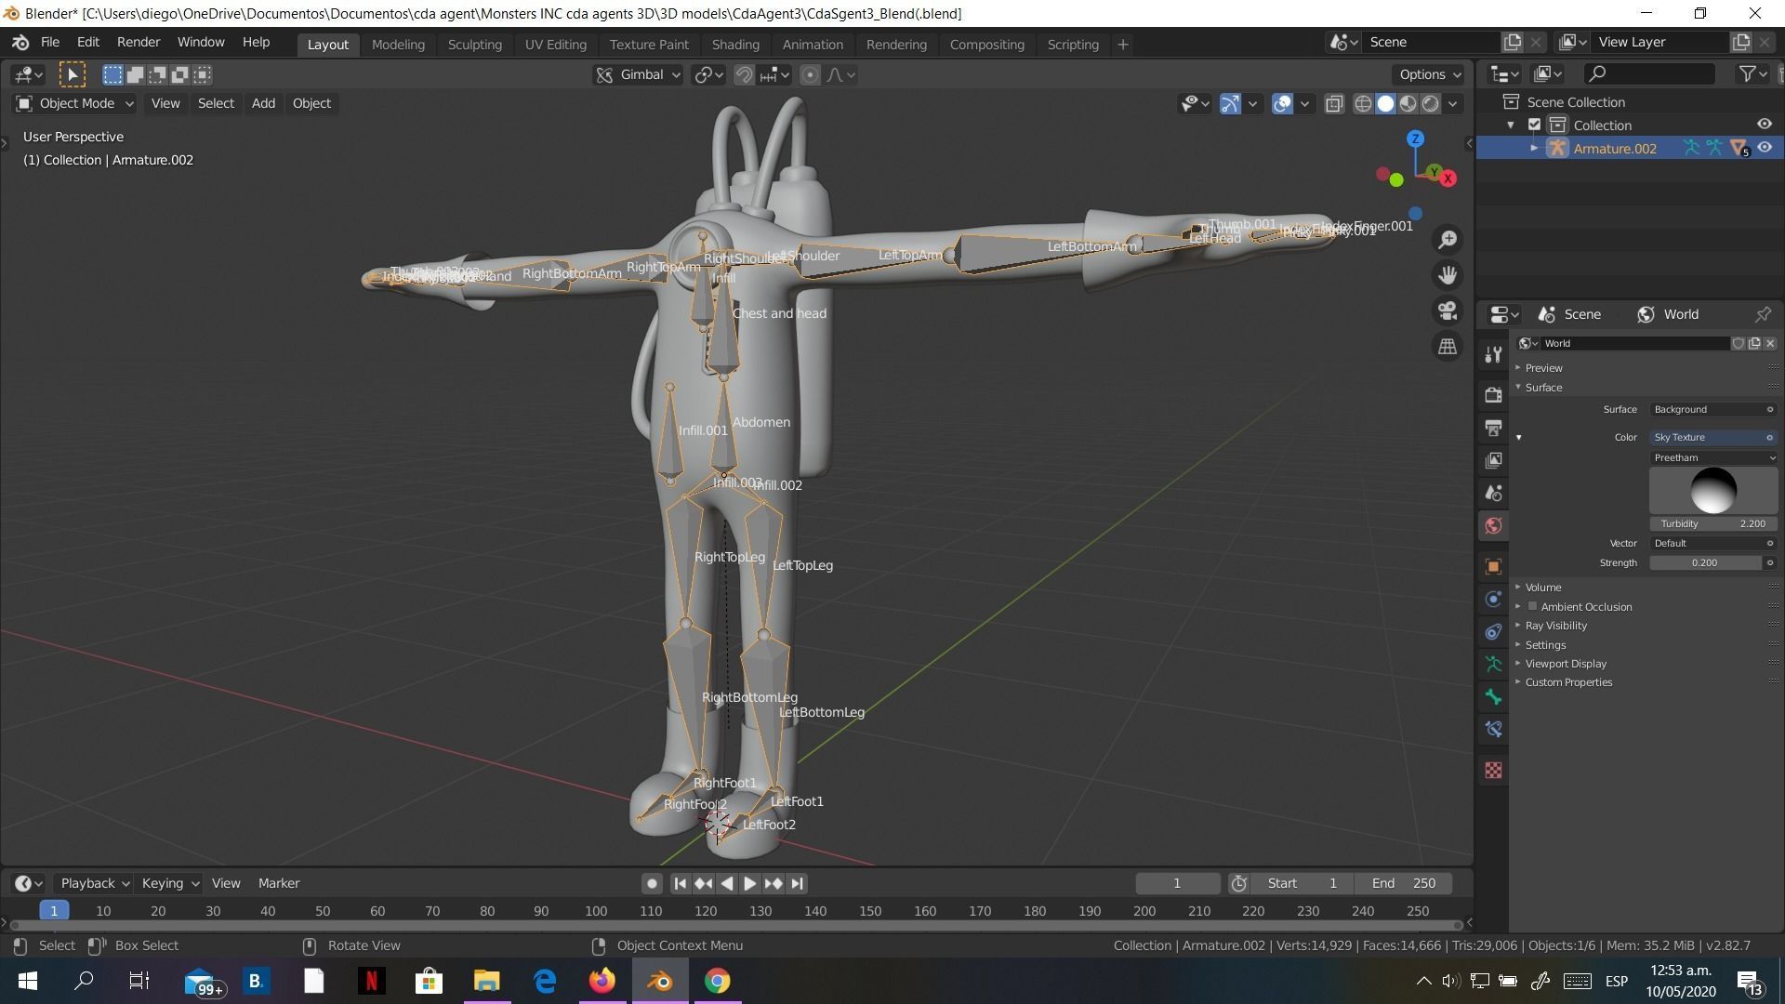Viewport: 1785px width, 1004px height.
Task: Enable the Ambient Occlusion checkbox
Action: coord(1532,606)
